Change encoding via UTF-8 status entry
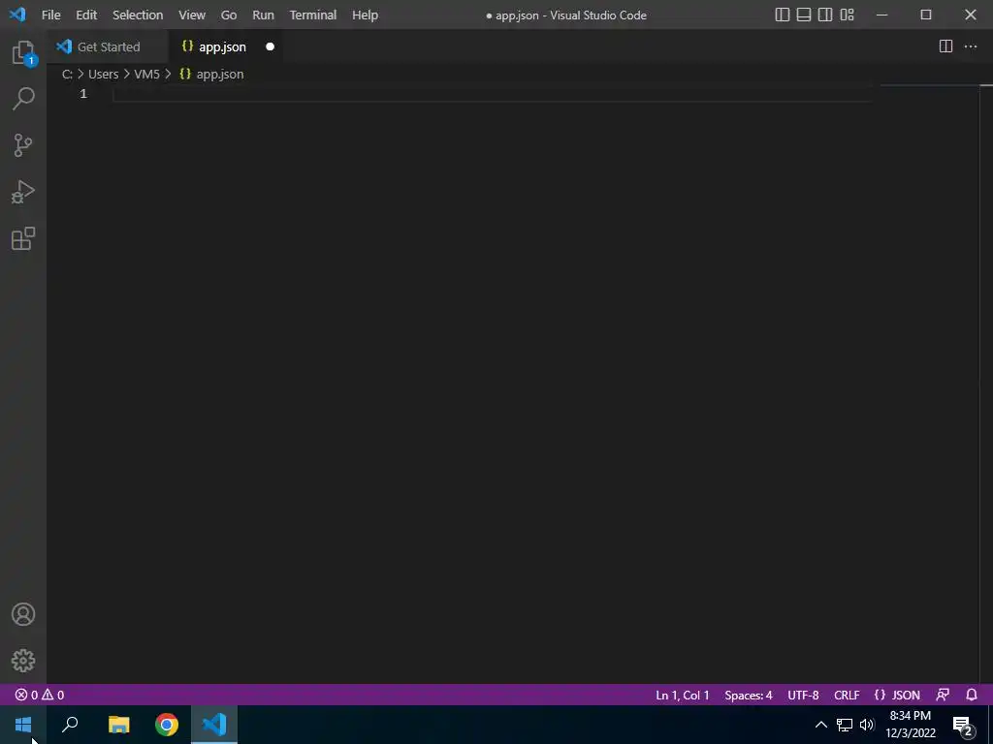Image resolution: width=993 pixels, height=744 pixels. pos(803,695)
